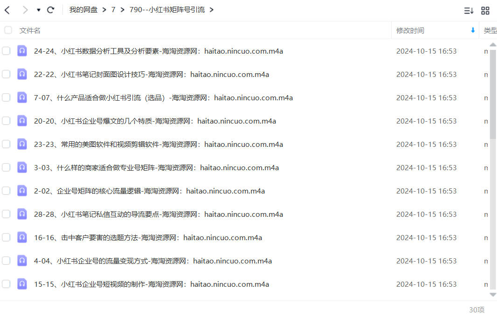Check the box for 22-22 小红书笔记封面图
The width and height of the screenshot is (497, 318).
click(6, 74)
